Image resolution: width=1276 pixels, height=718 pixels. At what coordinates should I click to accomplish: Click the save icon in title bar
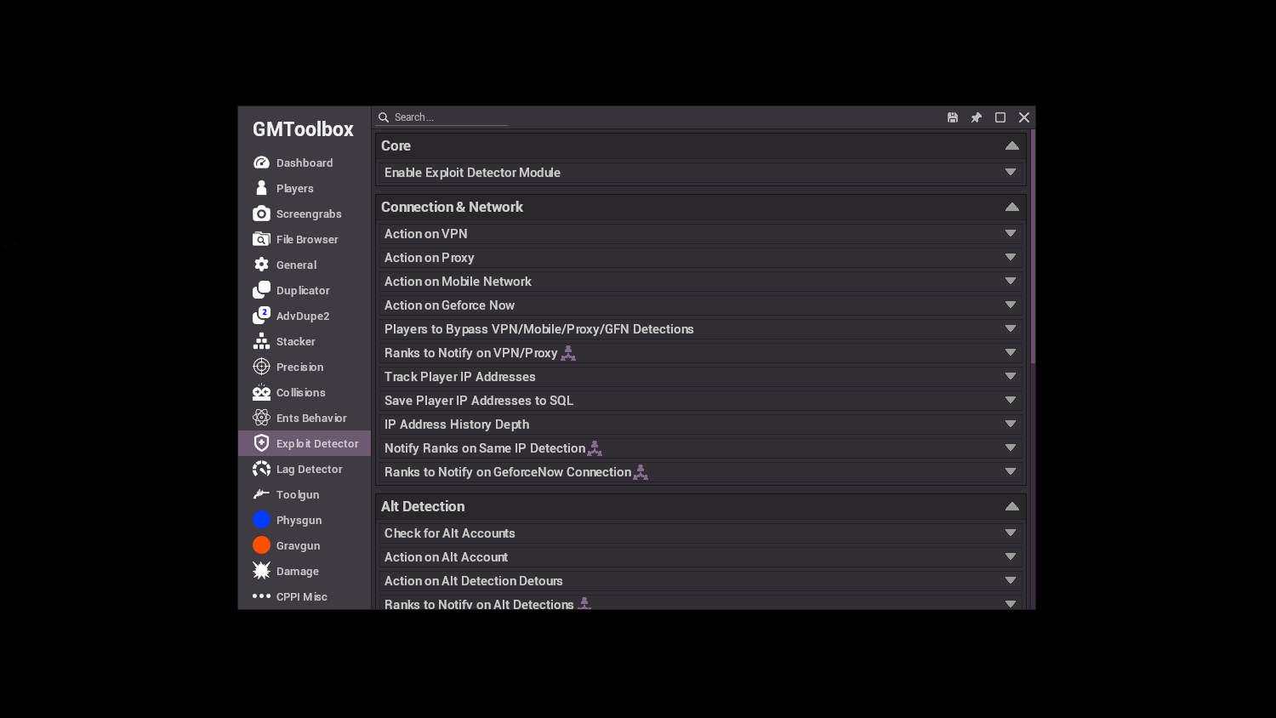(953, 117)
